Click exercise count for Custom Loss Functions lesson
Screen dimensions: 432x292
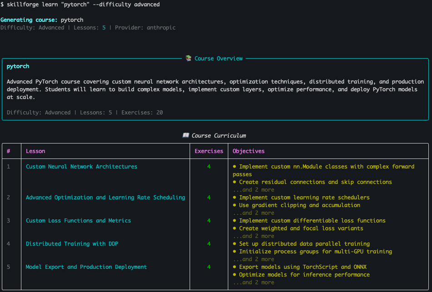[209, 220]
